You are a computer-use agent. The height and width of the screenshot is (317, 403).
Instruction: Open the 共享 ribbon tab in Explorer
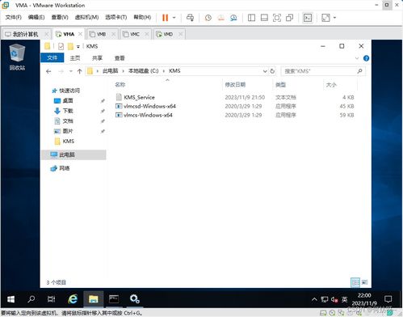tap(97, 58)
